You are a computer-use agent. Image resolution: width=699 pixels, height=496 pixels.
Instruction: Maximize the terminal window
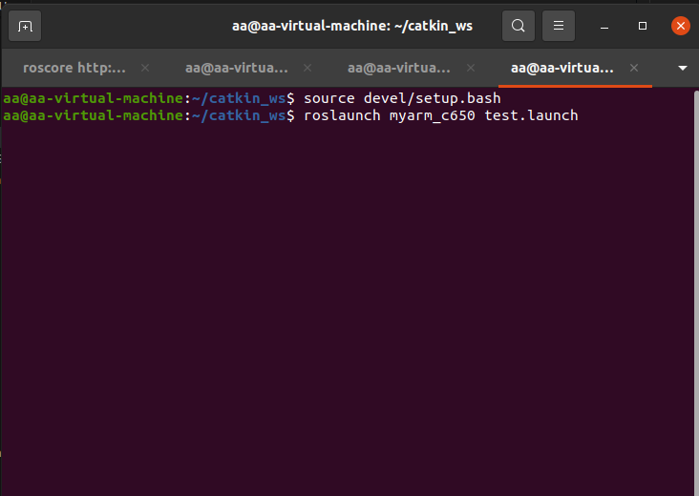(x=643, y=26)
